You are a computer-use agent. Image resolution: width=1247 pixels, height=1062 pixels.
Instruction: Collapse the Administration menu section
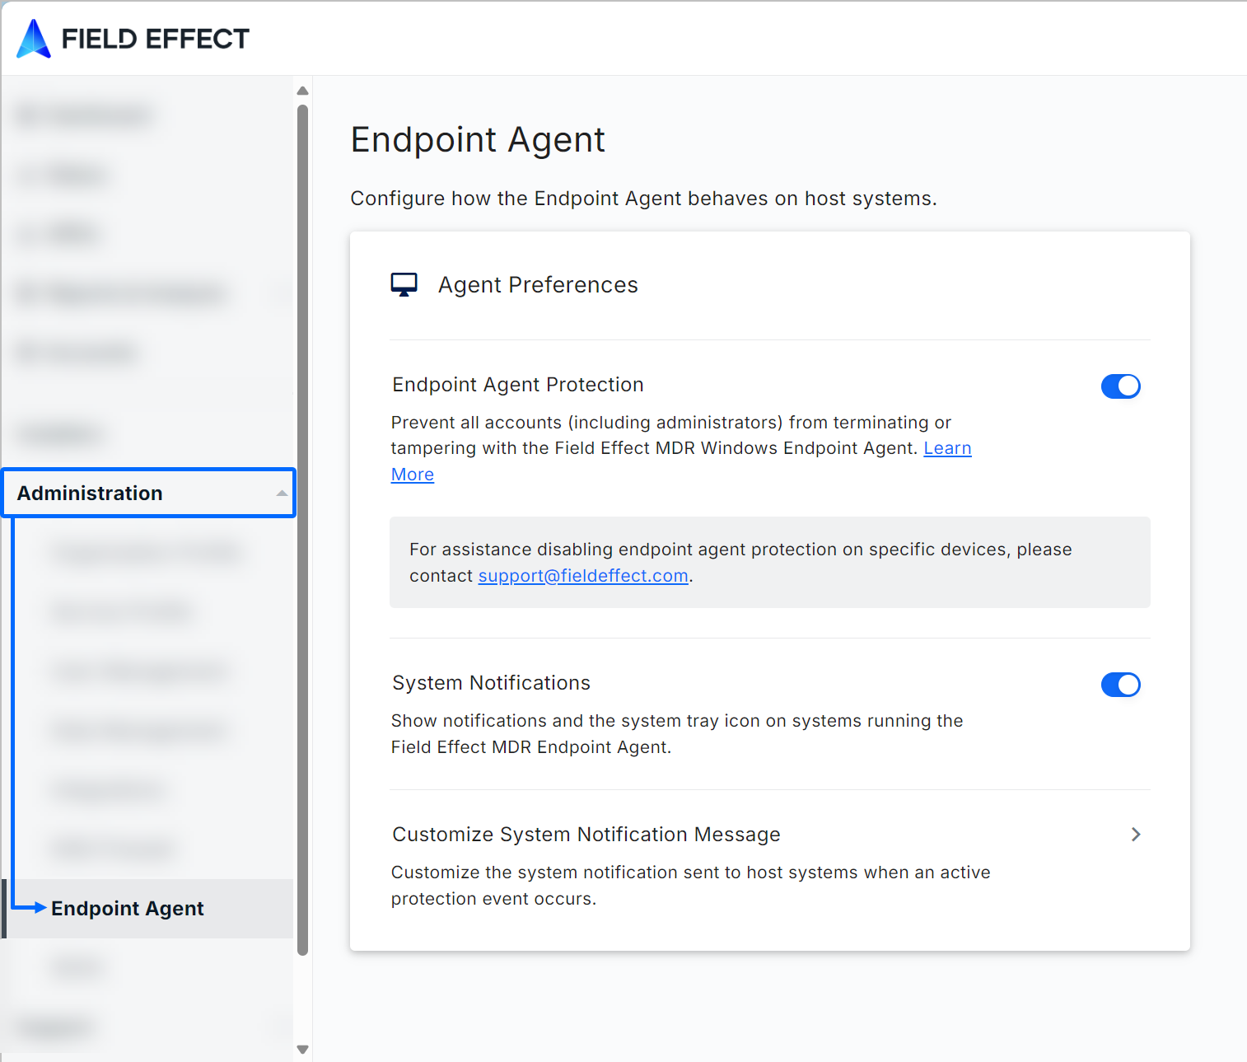click(x=148, y=493)
